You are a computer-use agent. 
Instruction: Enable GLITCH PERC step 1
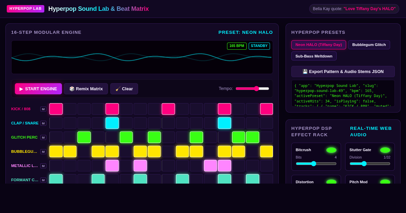tap(56, 137)
